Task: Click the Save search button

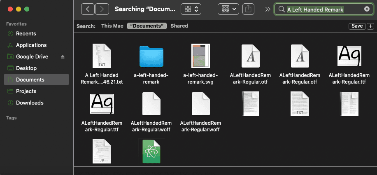Action: point(357,26)
